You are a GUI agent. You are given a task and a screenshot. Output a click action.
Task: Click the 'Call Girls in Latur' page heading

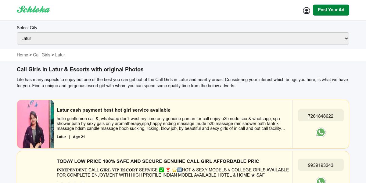point(80,70)
